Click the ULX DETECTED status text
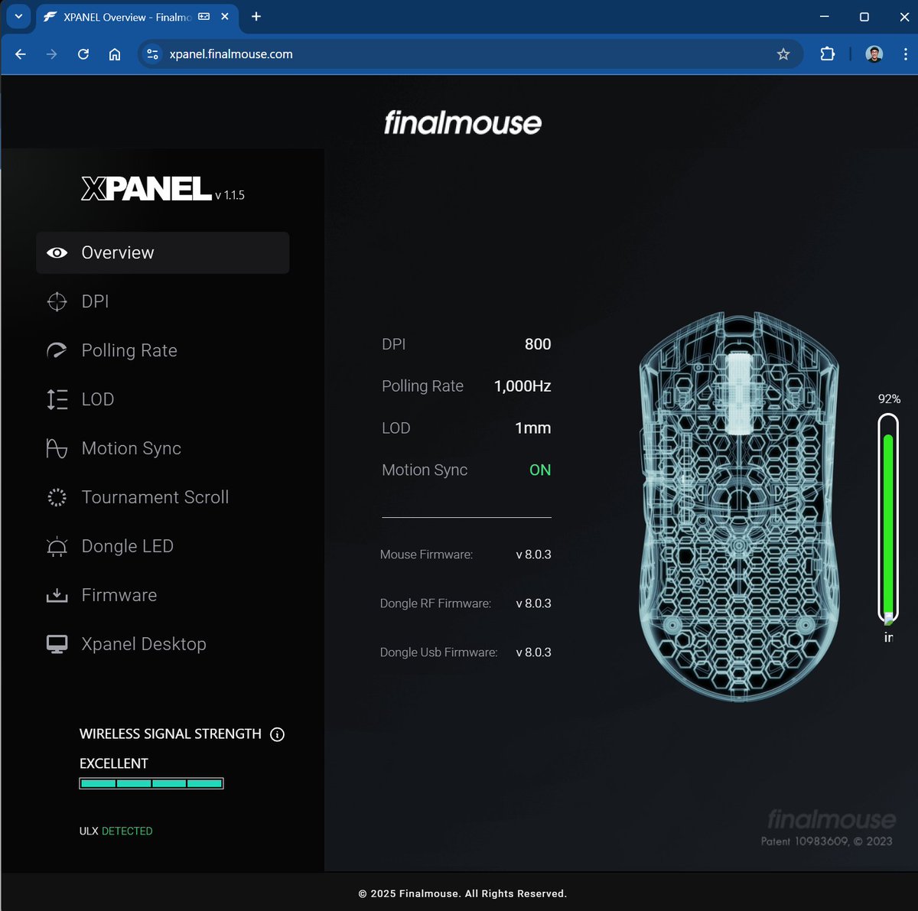The height and width of the screenshot is (911, 918). click(116, 831)
